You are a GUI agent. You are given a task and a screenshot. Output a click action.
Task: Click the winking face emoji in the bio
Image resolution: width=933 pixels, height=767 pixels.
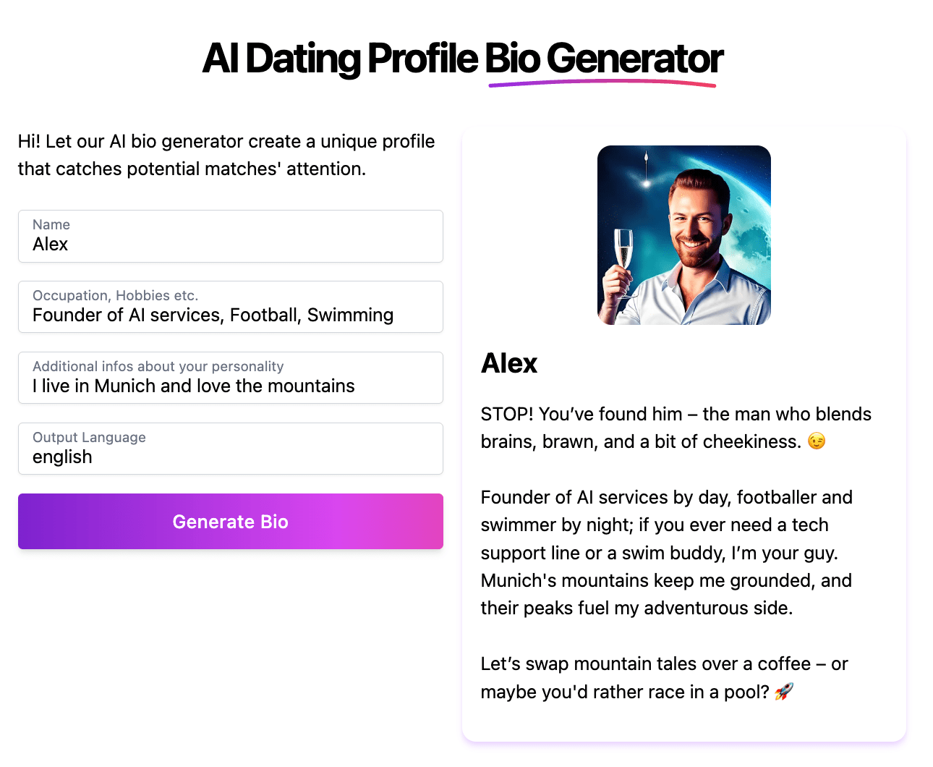[816, 441]
